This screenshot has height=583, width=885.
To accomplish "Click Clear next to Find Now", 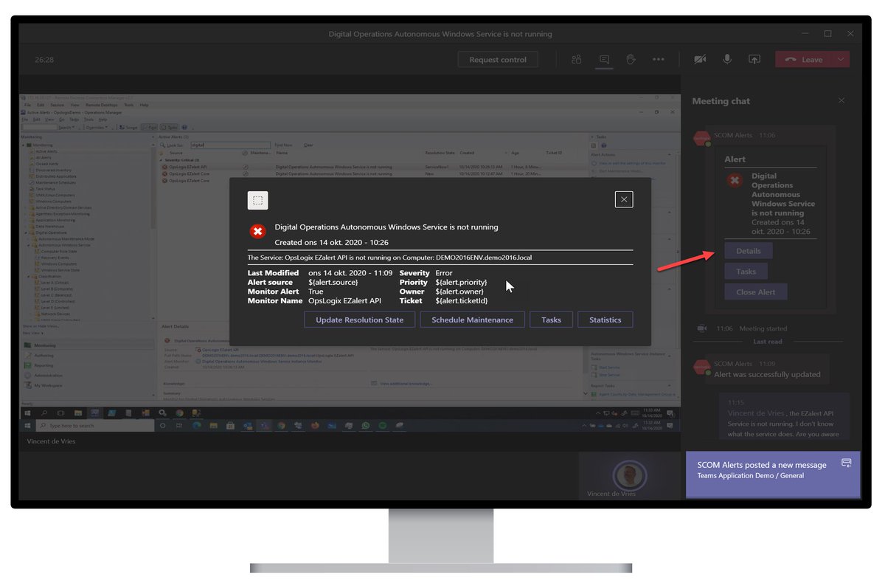I will pos(308,145).
